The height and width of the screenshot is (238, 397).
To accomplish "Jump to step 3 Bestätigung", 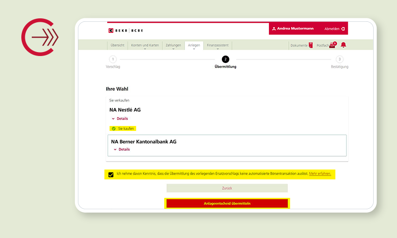I will [x=339, y=59].
